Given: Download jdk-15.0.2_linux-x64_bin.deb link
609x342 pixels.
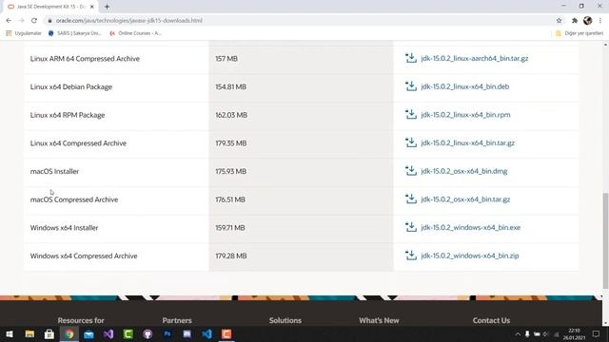Looking at the screenshot, I should pyautogui.click(x=465, y=86).
